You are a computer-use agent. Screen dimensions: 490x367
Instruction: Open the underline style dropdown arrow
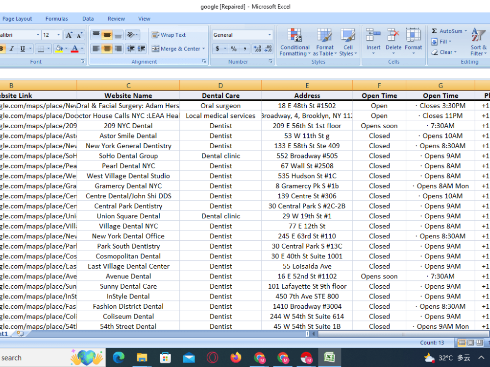30,48
